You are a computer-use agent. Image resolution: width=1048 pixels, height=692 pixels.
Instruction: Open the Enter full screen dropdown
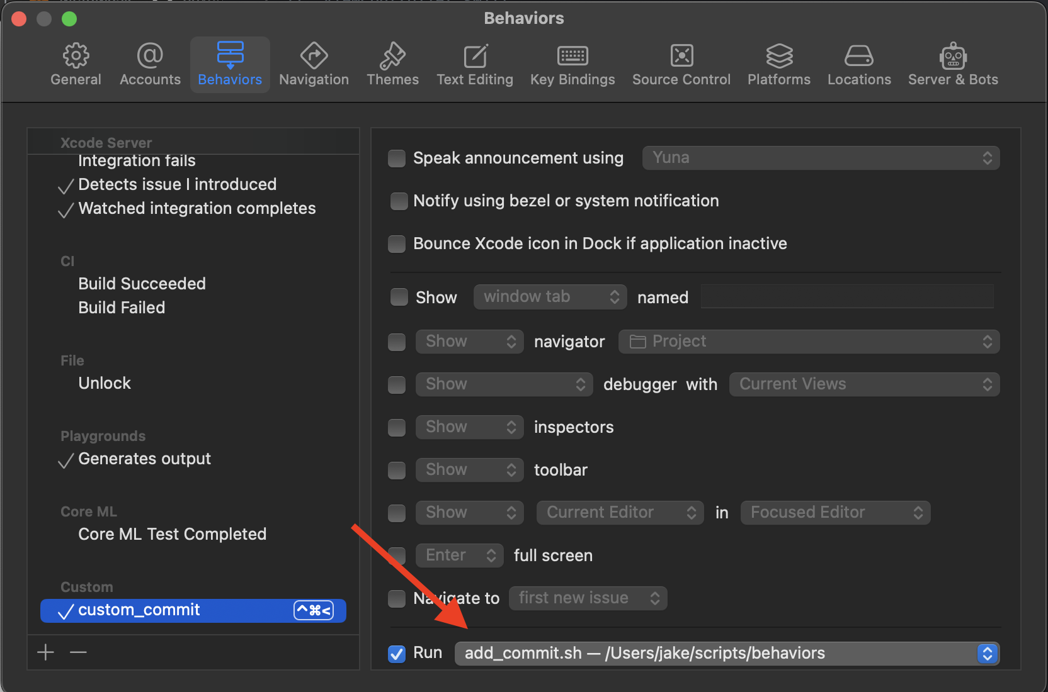pyautogui.click(x=459, y=555)
